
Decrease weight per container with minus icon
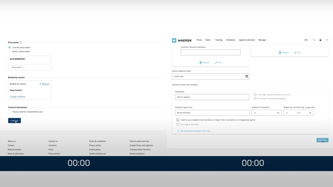point(287,113)
